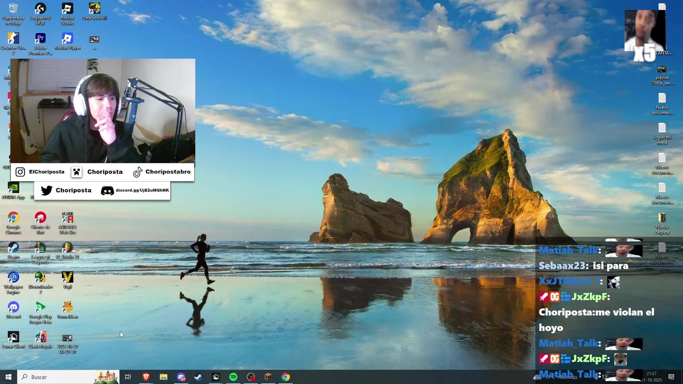The height and width of the screenshot is (384, 683).
Task: Launch Logitech G HUB from the desktop
Action: click(40, 14)
